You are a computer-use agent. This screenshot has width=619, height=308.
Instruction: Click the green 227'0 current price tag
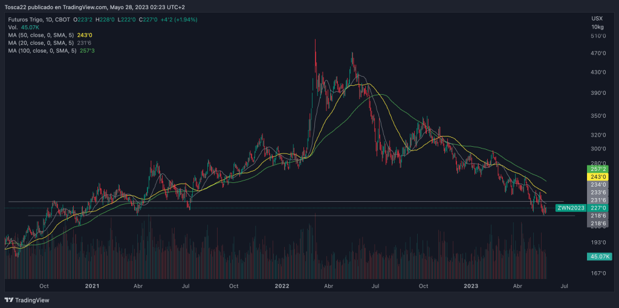tap(597, 208)
